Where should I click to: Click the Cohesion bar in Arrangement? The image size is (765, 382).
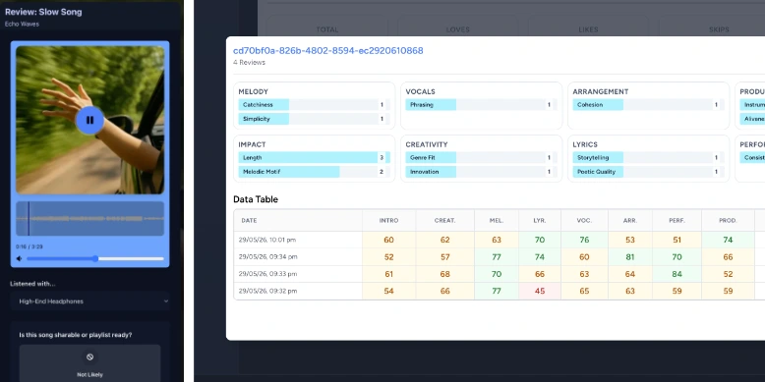[648, 105]
